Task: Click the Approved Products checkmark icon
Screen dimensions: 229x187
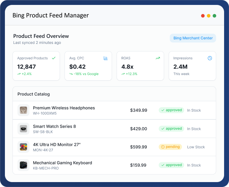Action: pyautogui.click(x=54, y=58)
